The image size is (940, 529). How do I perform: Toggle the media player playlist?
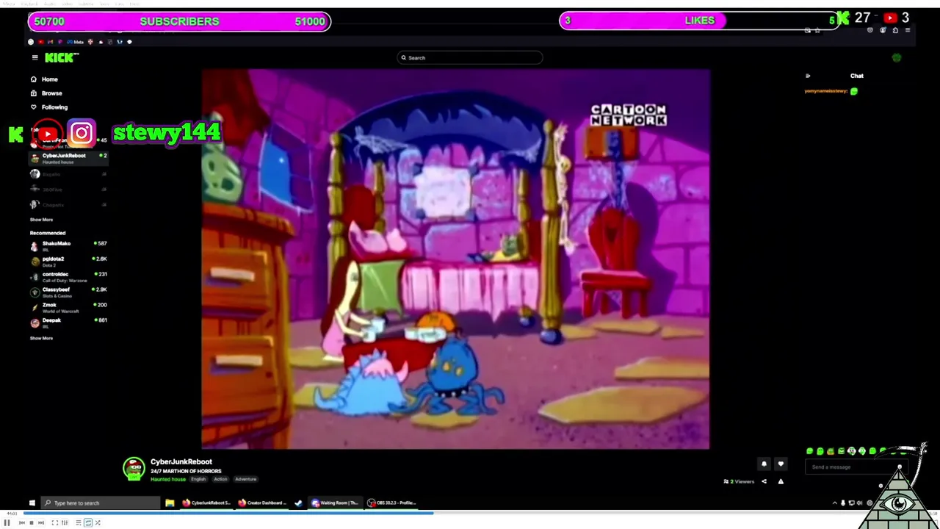pos(78,523)
